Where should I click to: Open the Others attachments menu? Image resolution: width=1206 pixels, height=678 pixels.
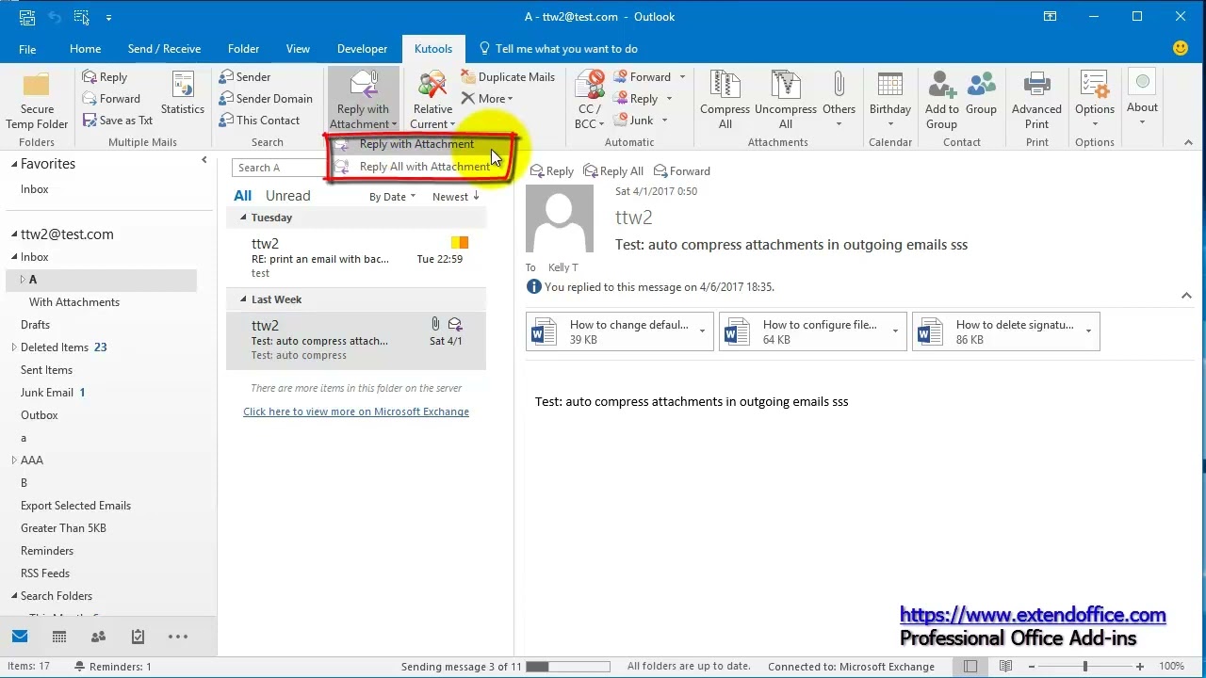pos(839,100)
